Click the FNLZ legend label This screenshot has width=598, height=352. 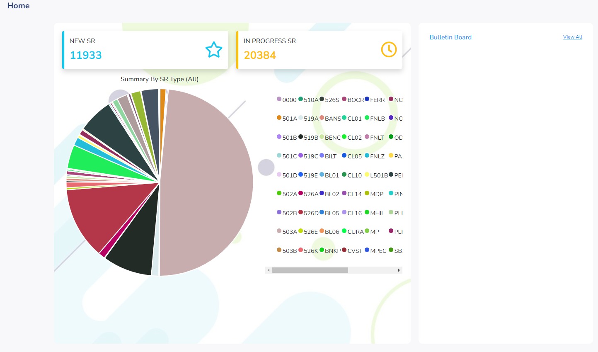378,156
